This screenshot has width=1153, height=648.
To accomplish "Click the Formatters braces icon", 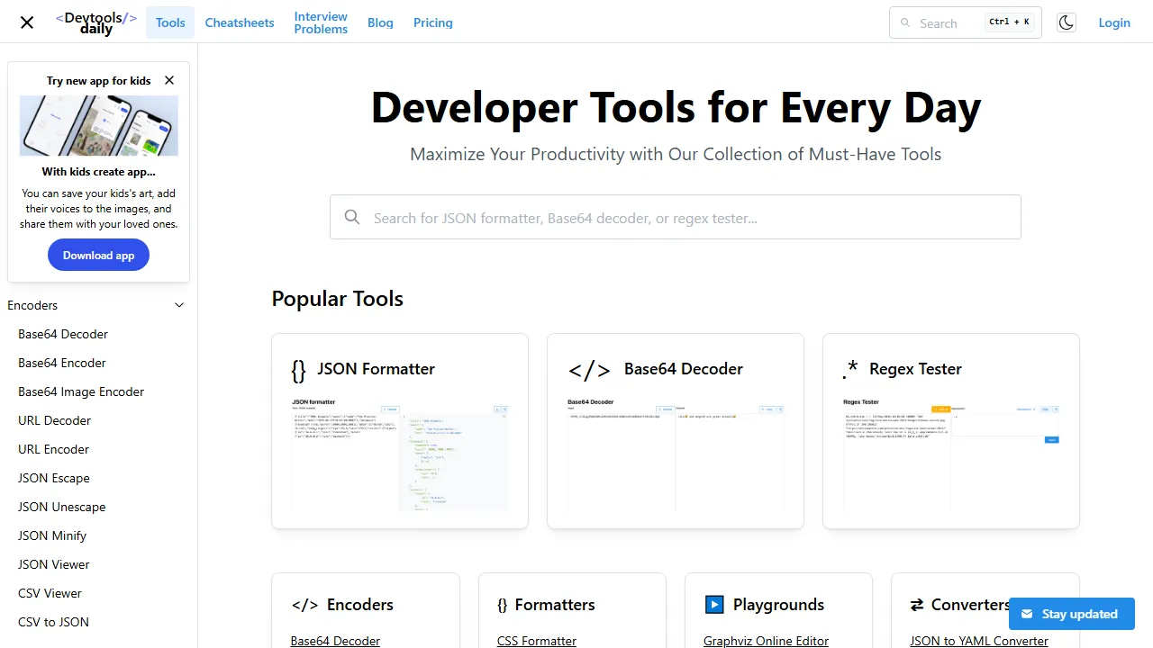I will (503, 605).
